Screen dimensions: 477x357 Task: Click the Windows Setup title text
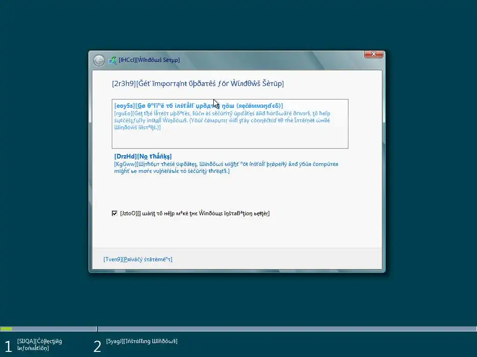click(x=149, y=60)
